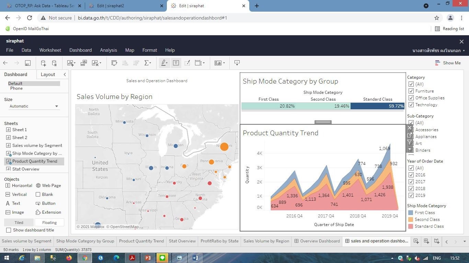This screenshot has width=469, height=263.
Task: Open the Analysis menu
Action: 108,50
